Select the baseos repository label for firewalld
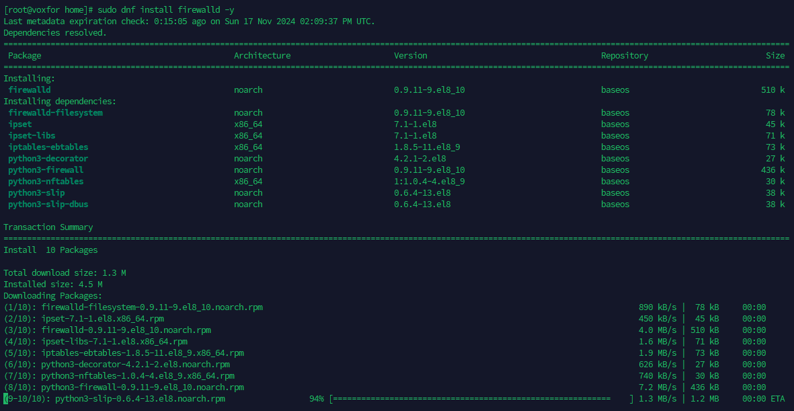The height and width of the screenshot is (411, 794). [614, 89]
